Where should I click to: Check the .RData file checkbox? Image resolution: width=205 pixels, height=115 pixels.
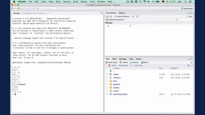tap(107, 74)
